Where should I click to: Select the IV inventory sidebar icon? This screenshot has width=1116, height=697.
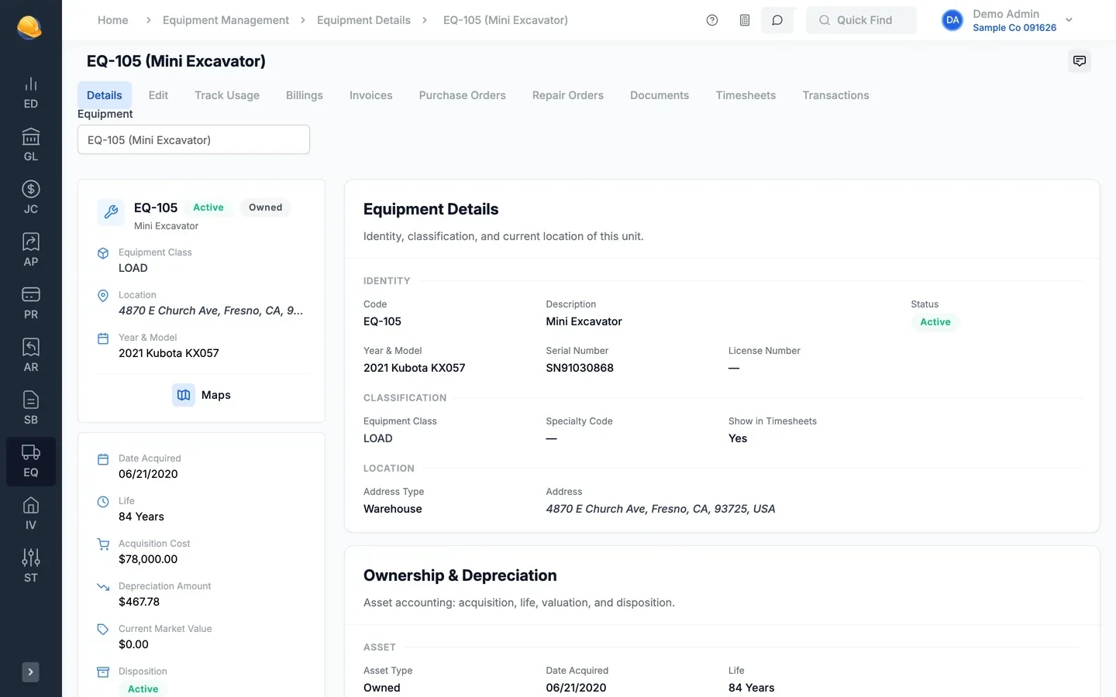pyautogui.click(x=31, y=513)
